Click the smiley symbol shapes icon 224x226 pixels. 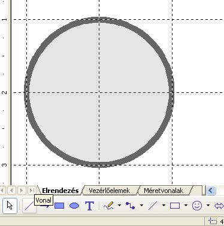197,206
